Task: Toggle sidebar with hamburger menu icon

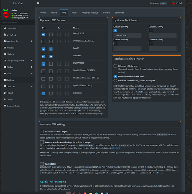Action: click(38, 3)
